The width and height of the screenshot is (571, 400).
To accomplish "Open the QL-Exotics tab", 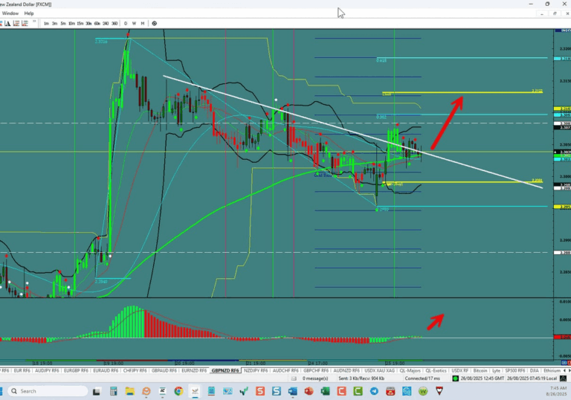I will click(436, 370).
